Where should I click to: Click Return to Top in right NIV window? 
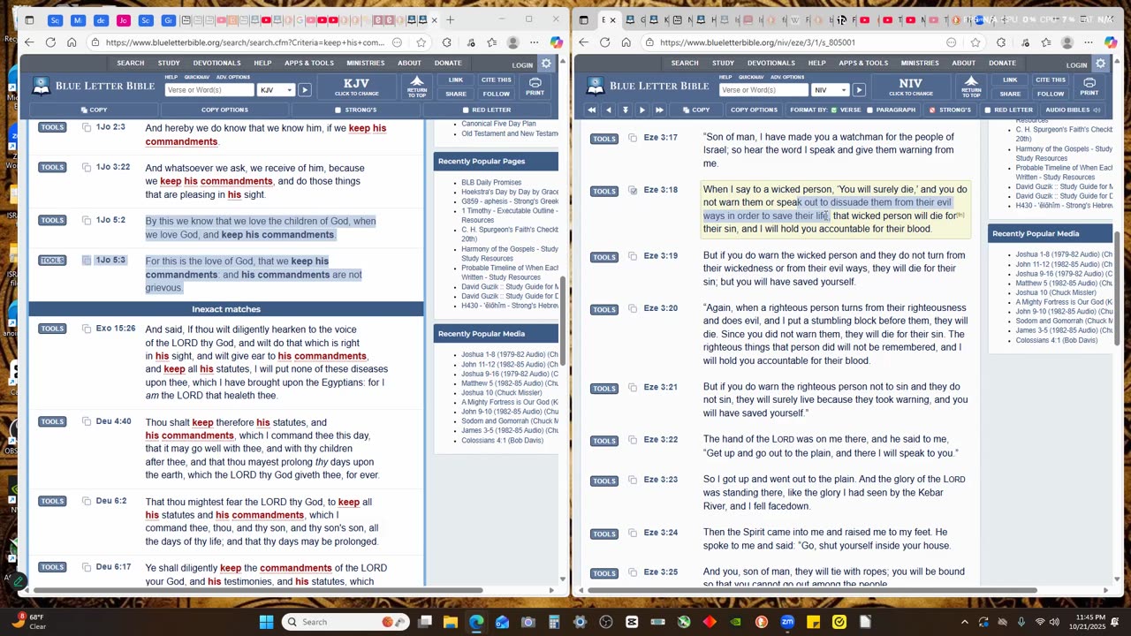click(971, 86)
